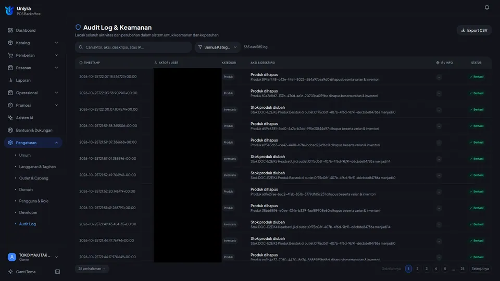500x281 pixels.
Task: Click the Pengaturan gear icon
Action: 10,143
